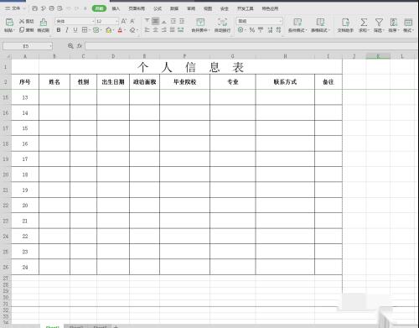This screenshot has width=419, height=328.
Task: Click the header cell 联系方式
Action: [285, 82]
